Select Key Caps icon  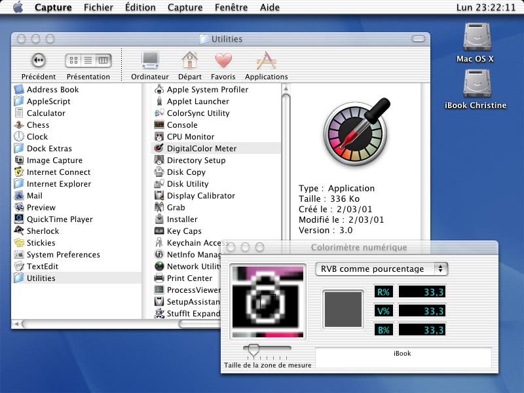click(x=159, y=231)
